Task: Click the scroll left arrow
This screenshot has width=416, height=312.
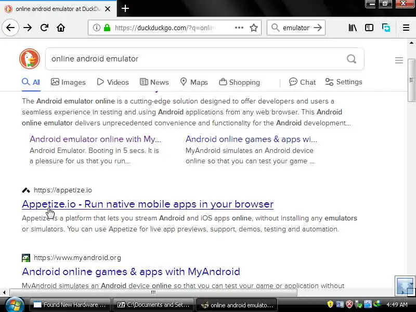Action: click(x=4, y=293)
